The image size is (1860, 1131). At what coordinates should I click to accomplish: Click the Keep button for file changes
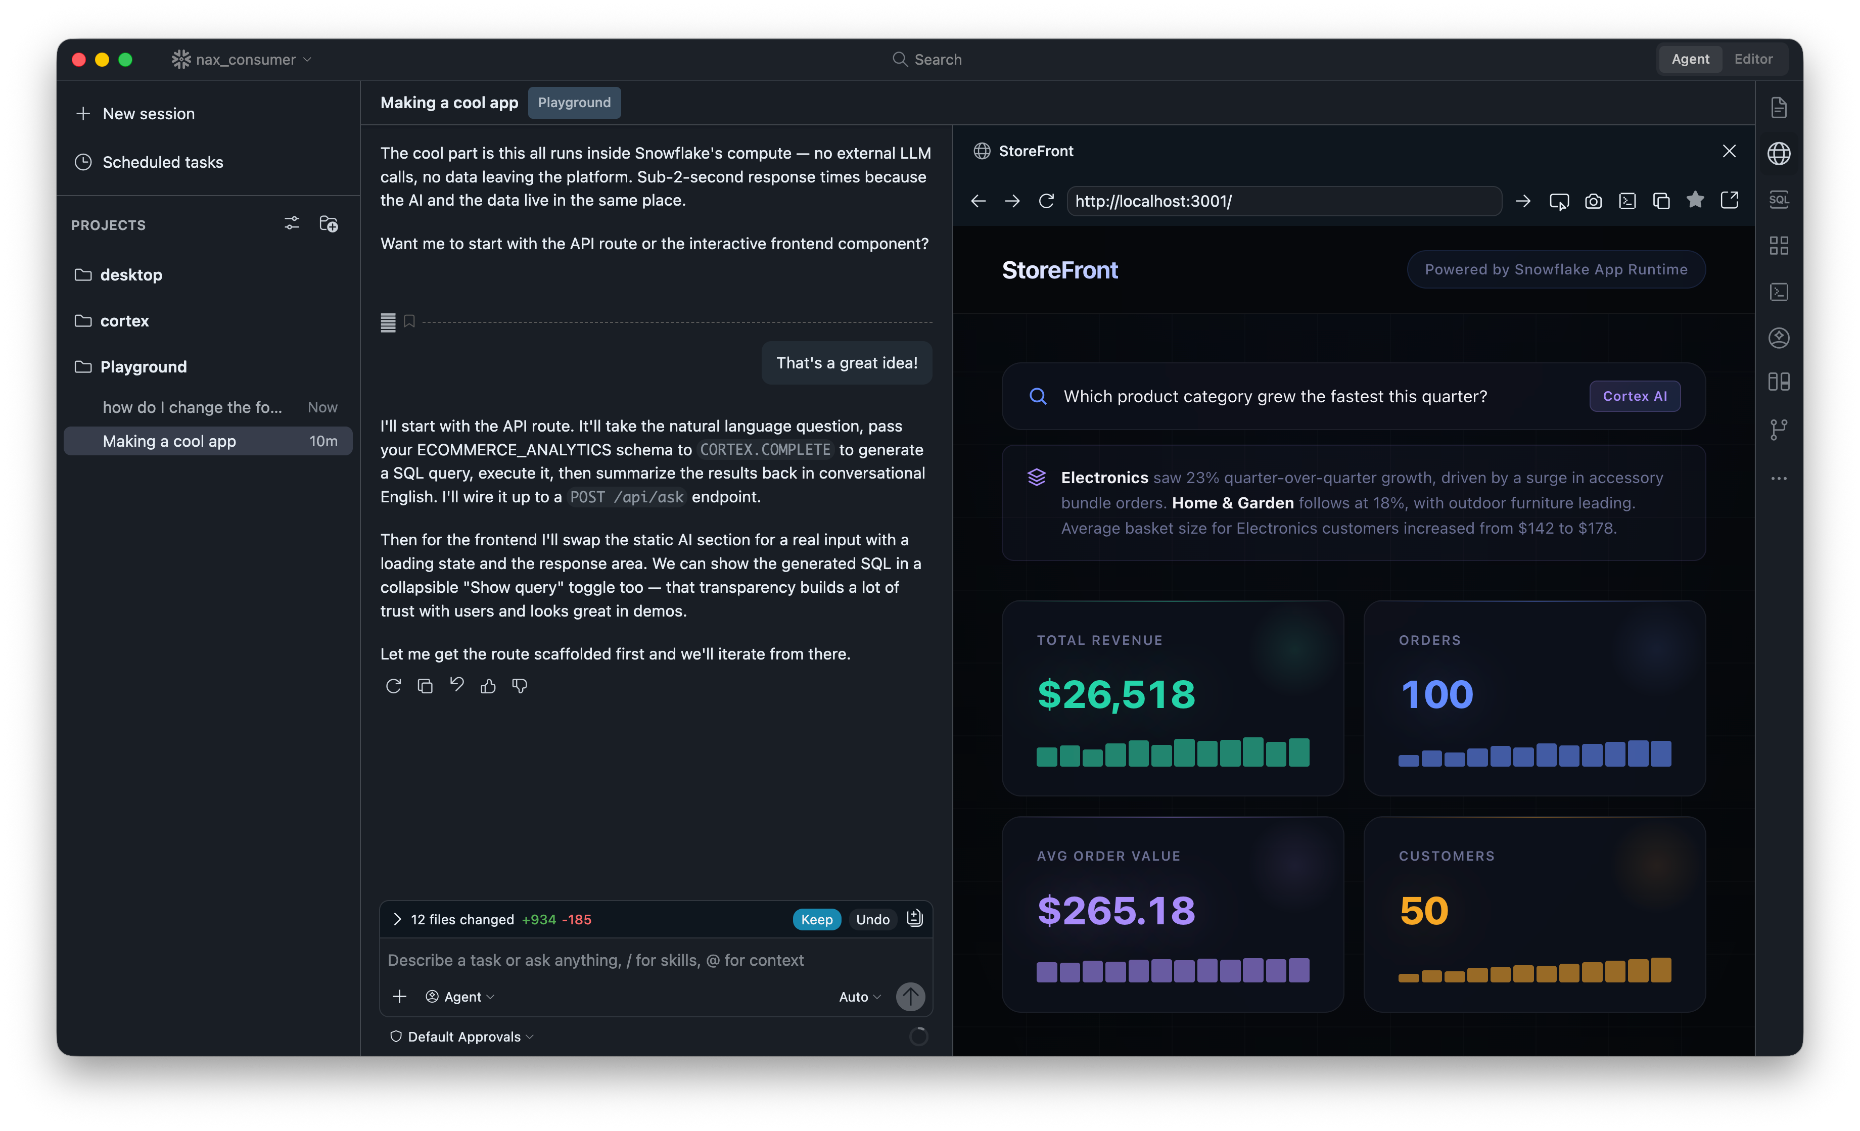point(816,919)
